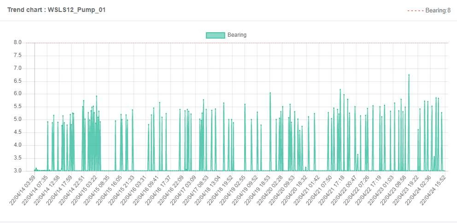The image size is (457, 223).
Task: Click x-axis label '22/04/23 19:22'
Action: click(405, 190)
